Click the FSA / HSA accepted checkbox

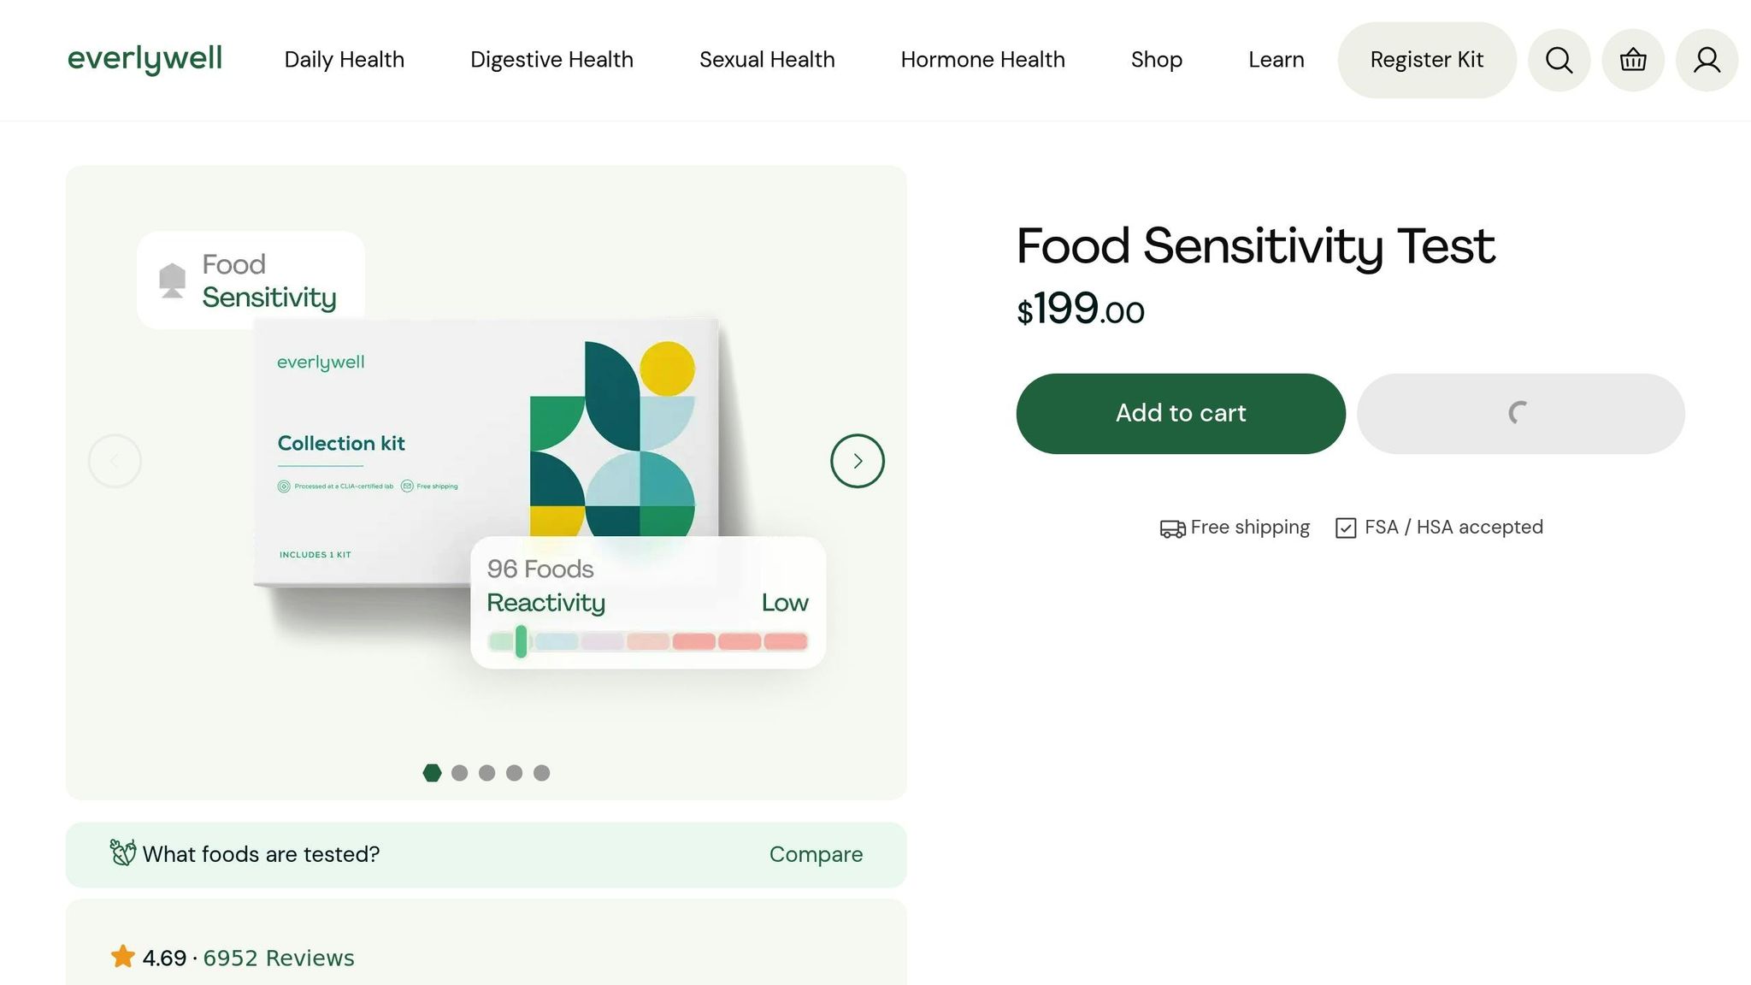click(1346, 528)
